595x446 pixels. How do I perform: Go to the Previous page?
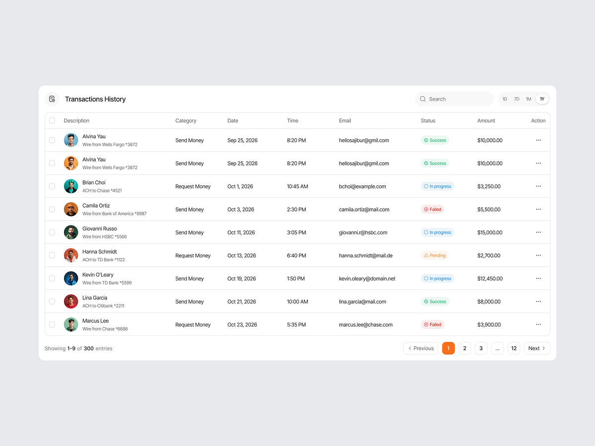coord(420,348)
